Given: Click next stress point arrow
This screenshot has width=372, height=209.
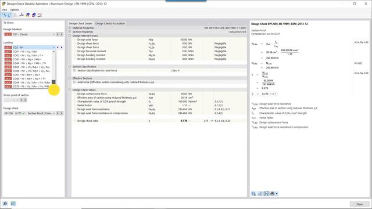Looking at the screenshot, I should click(x=25, y=100).
